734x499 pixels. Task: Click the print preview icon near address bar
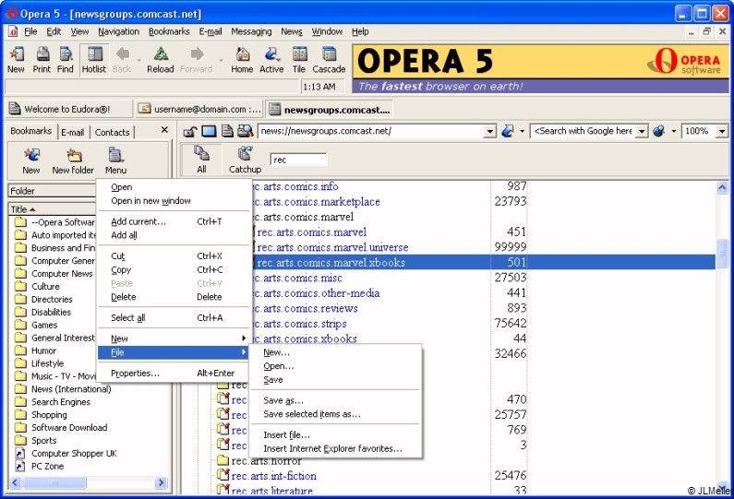pos(245,131)
